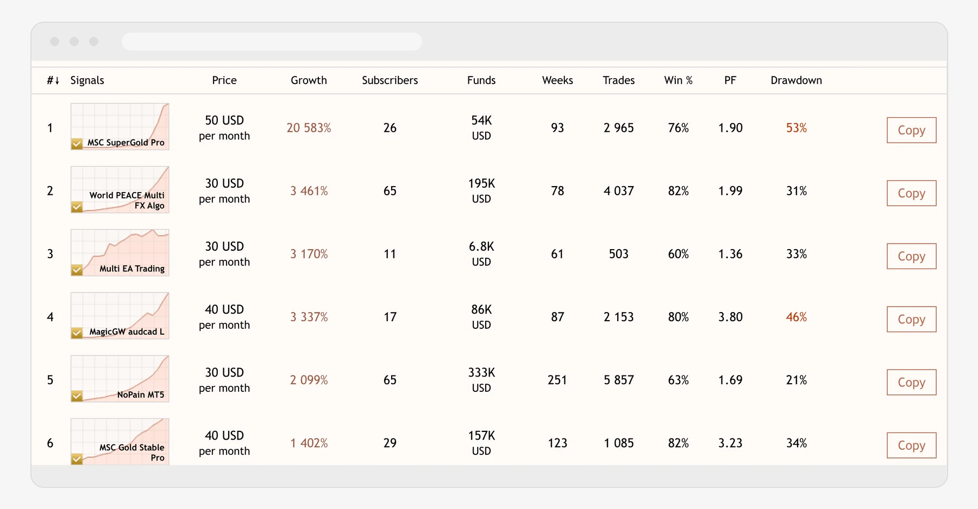Sort the table by Subscribers column
The width and height of the screenshot is (978, 509).
pyautogui.click(x=390, y=80)
